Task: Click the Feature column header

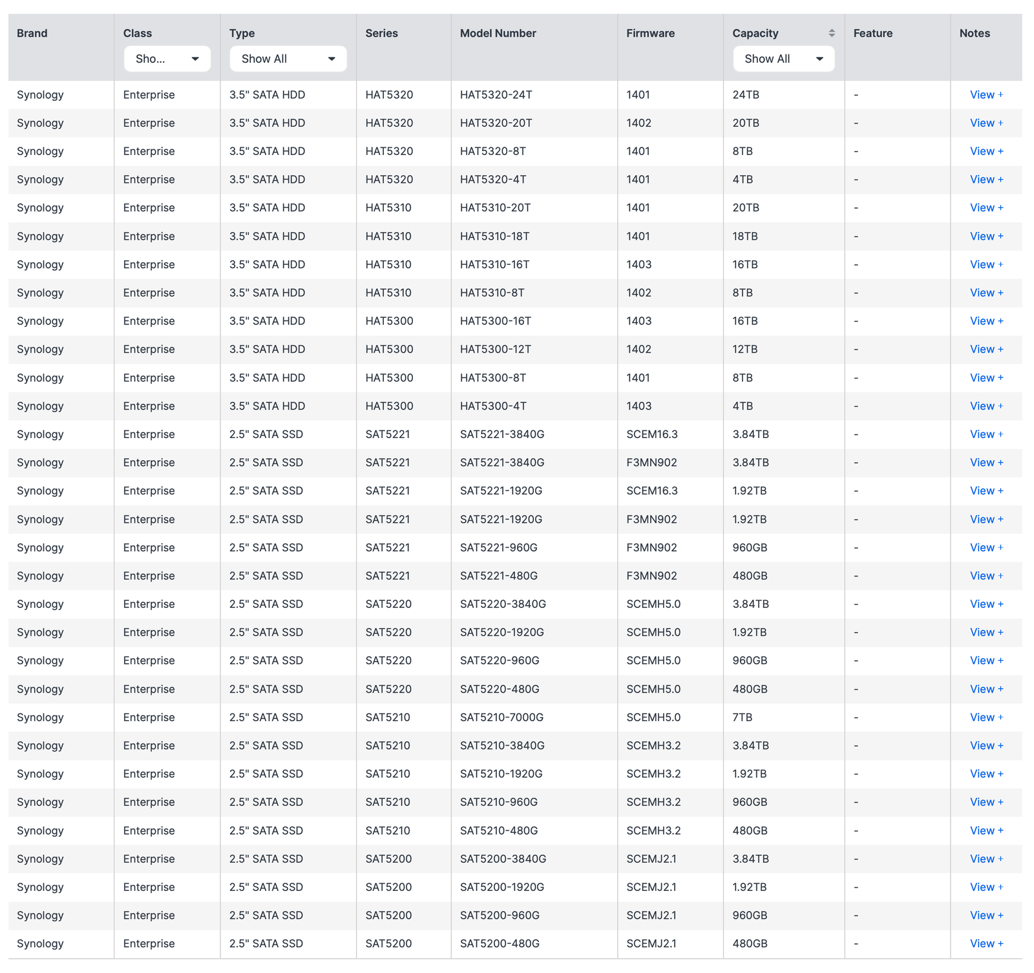Action: click(x=872, y=33)
